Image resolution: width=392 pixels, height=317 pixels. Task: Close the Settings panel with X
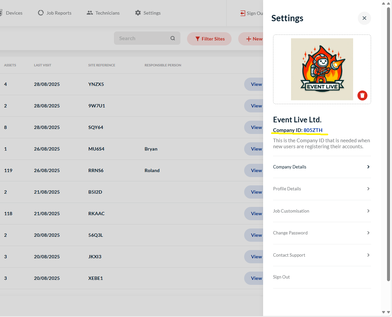[x=364, y=18]
